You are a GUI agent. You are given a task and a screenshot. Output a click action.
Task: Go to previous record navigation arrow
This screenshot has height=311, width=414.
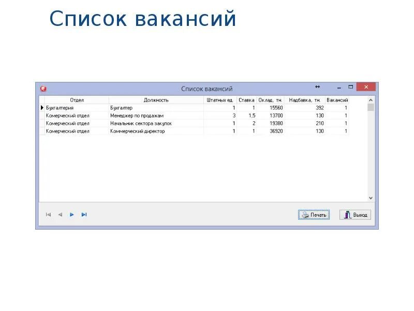[x=60, y=215]
